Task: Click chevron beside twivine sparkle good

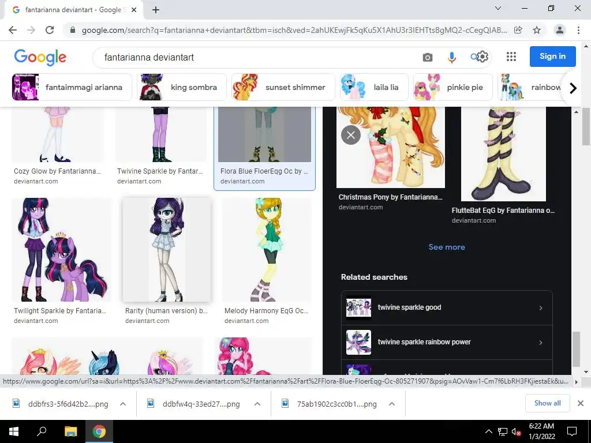Action: [x=540, y=308]
